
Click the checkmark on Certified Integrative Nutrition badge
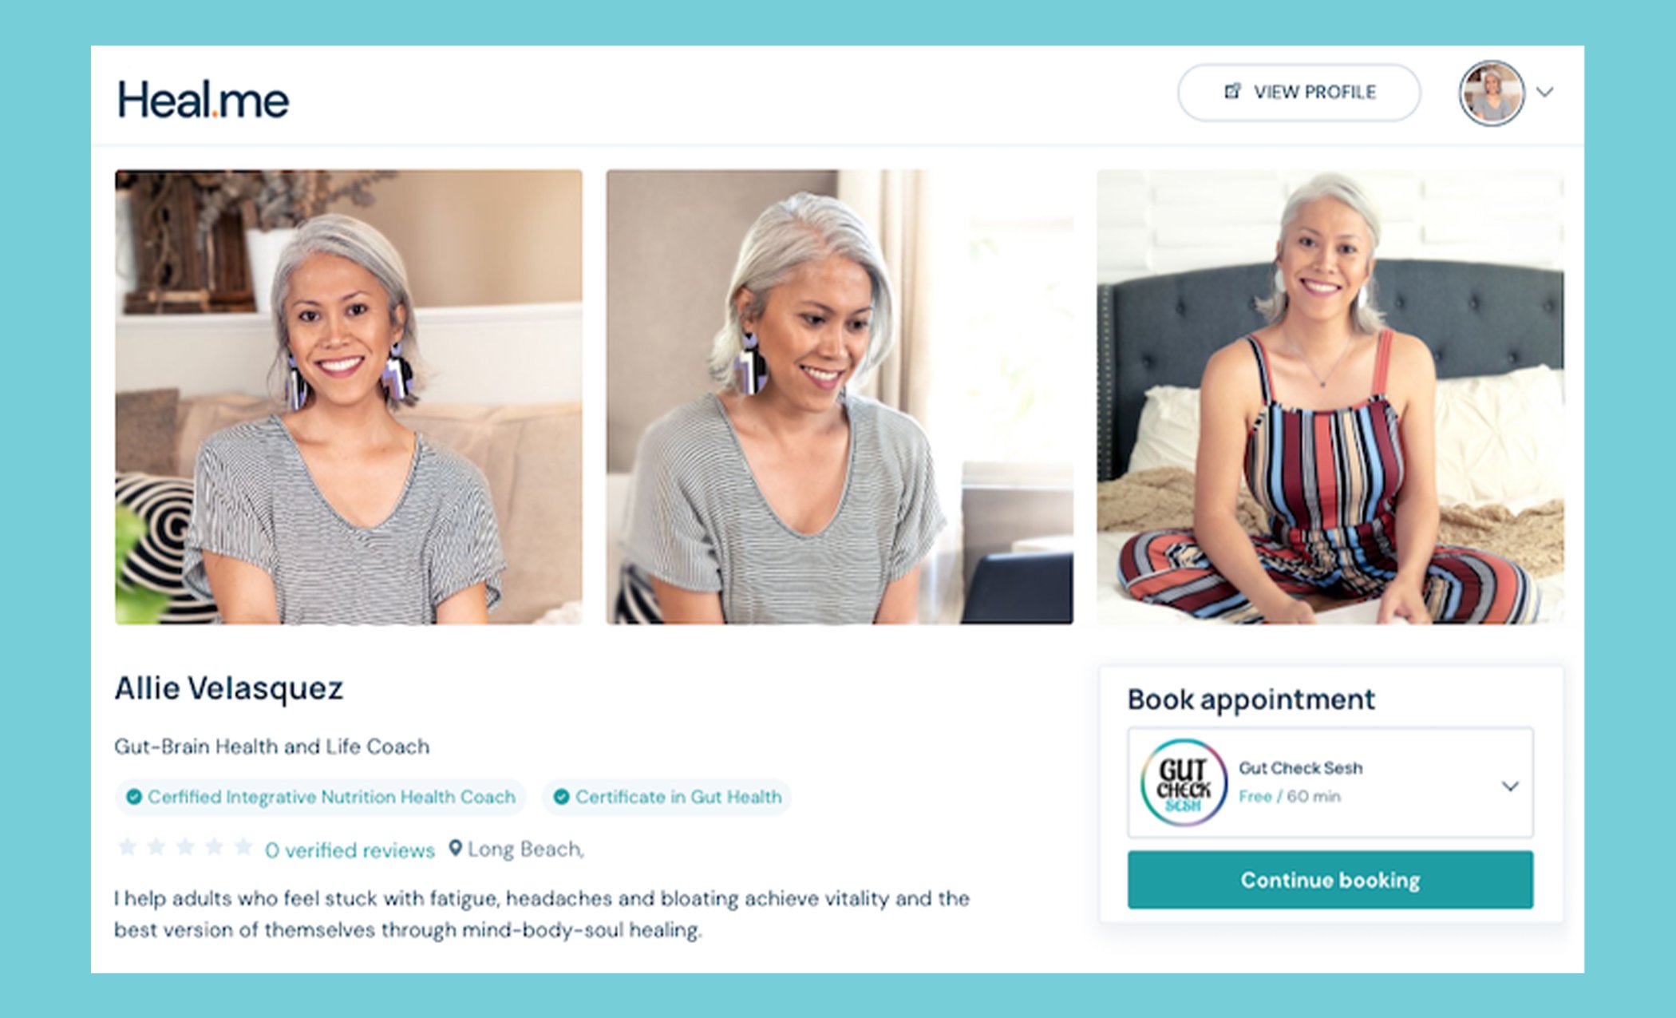pos(134,797)
